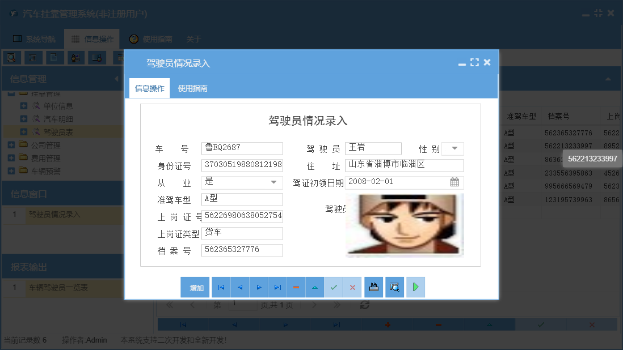Print the driver record with the printer icon
This screenshot has width=623, height=350.
point(373,287)
